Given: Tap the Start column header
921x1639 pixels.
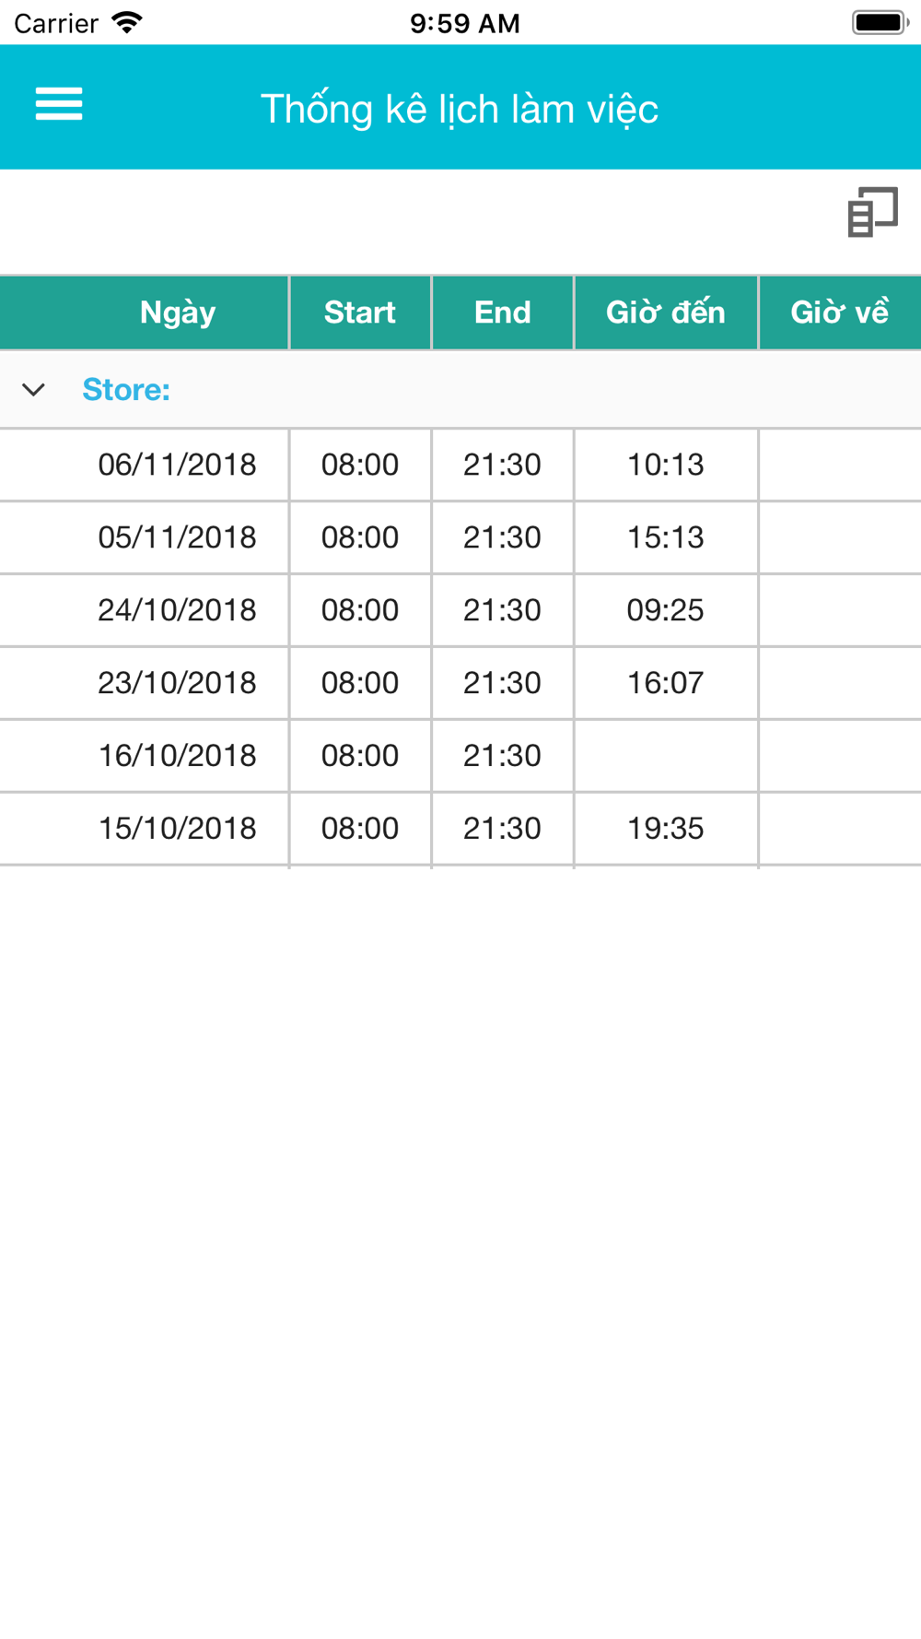Looking at the screenshot, I should (360, 312).
